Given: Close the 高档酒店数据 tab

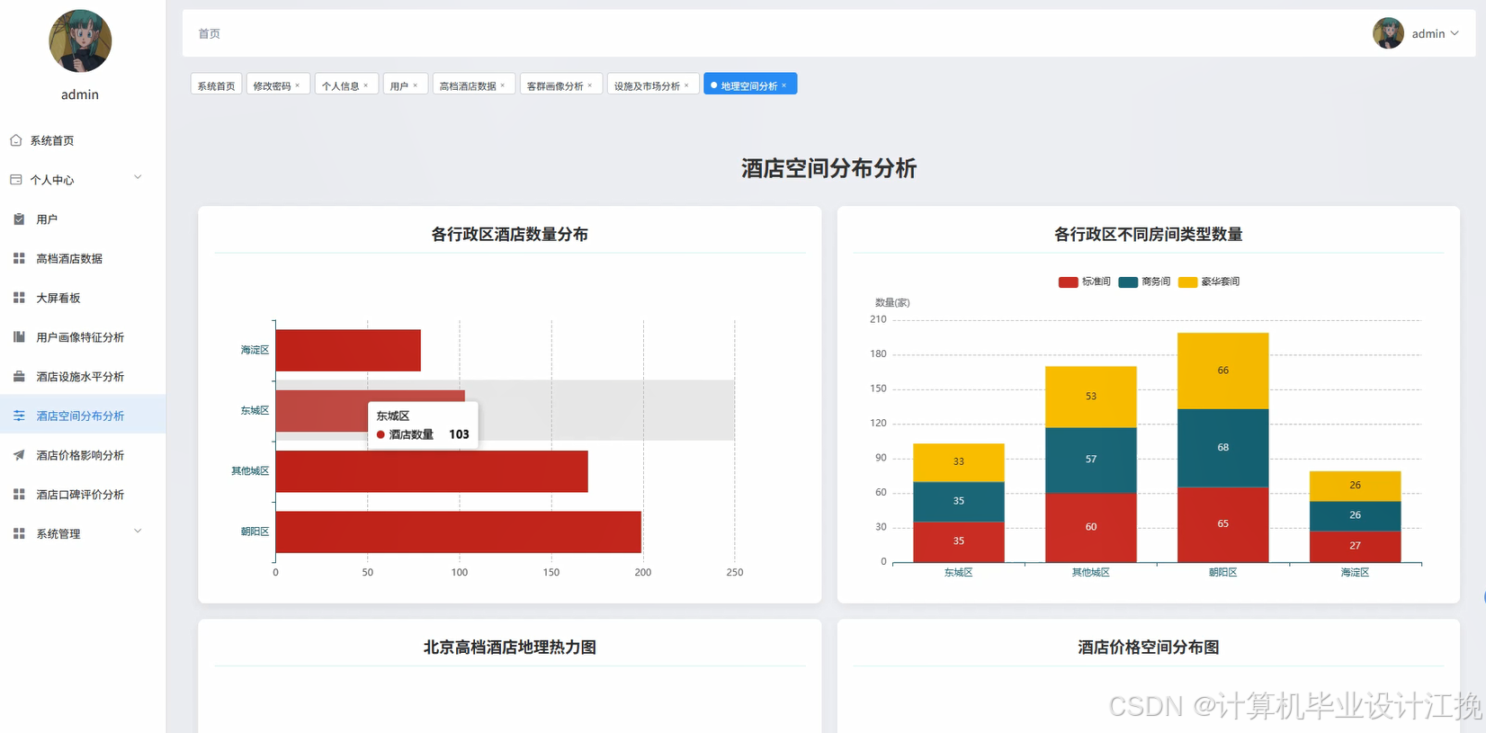Looking at the screenshot, I should click(x=503, y=85).
